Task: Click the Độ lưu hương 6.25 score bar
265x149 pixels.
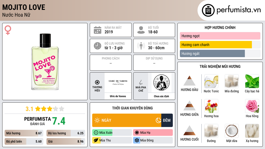Action: [x=66, y=133]
